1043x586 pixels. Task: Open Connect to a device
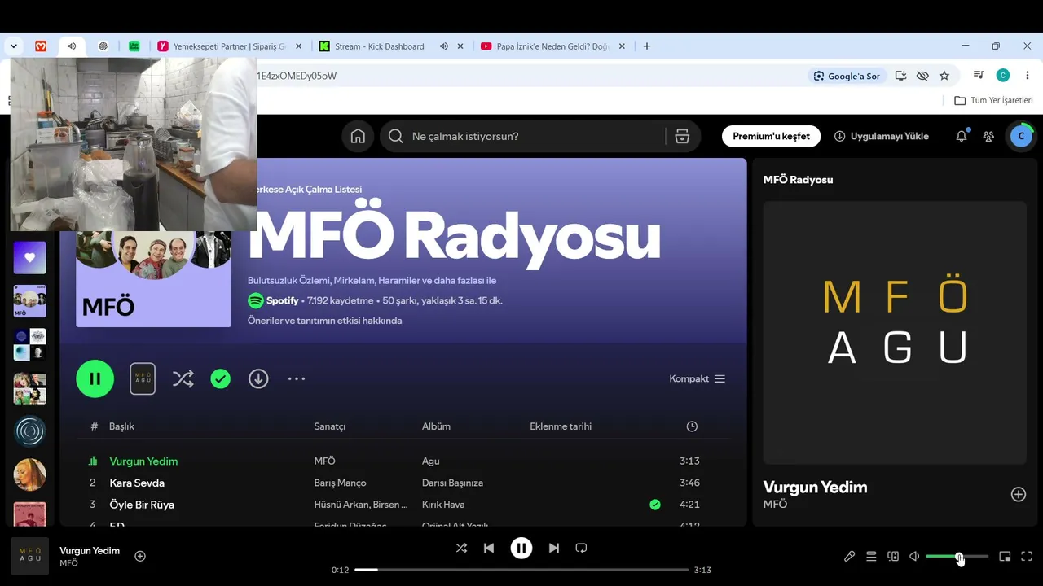tap(893, 556)
